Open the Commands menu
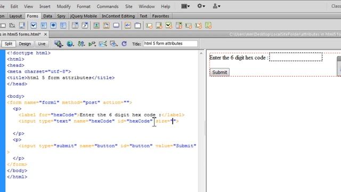This screenshot has height=192, width=341. (108, 6)
